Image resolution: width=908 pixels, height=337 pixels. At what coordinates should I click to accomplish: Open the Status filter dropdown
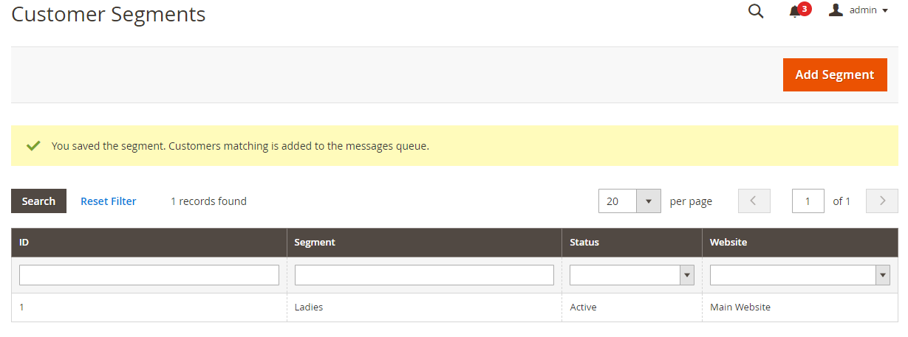point(632,275)
